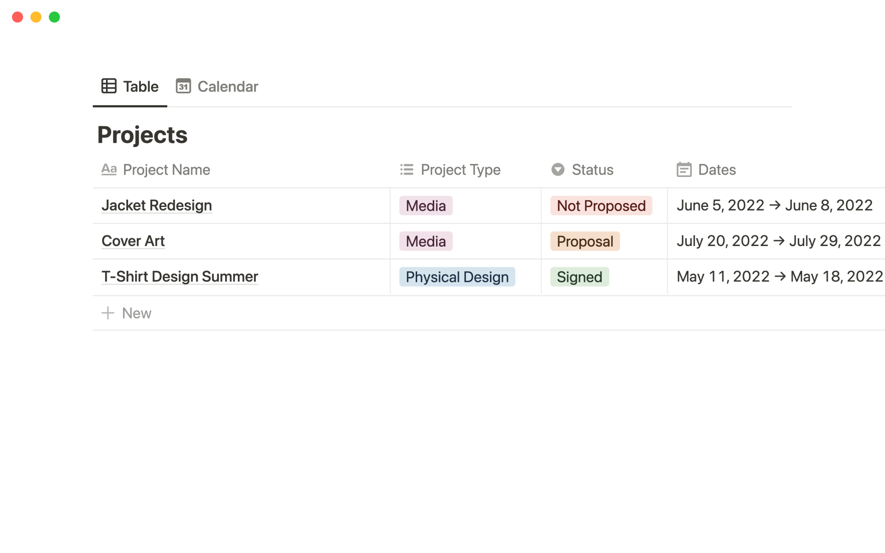Click the Project Type list icon

(407, 170)
